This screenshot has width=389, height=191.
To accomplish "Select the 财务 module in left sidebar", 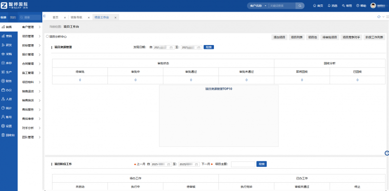I will tap(9, 81).
